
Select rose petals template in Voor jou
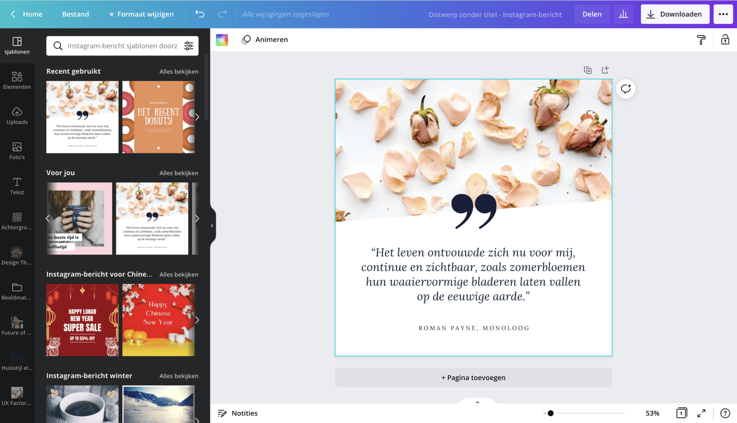(152, 219)
